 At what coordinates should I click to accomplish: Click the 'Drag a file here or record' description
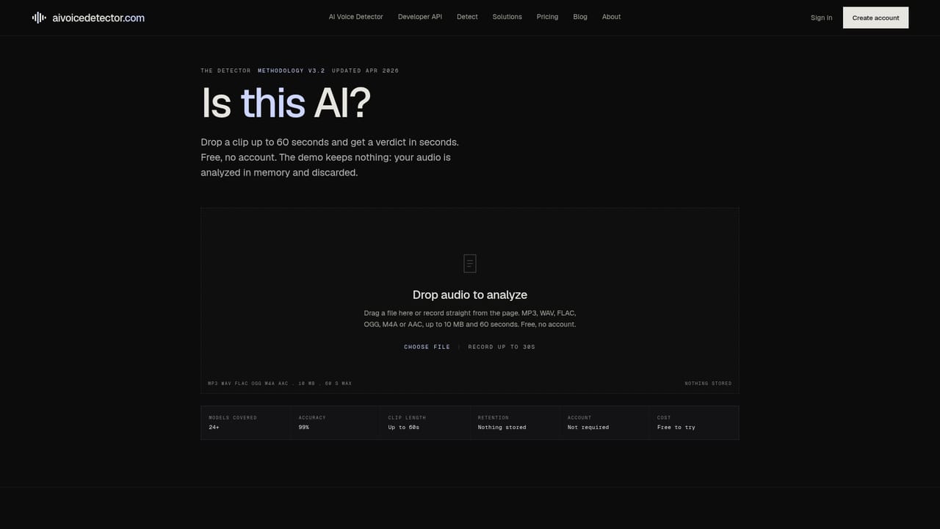470,319
